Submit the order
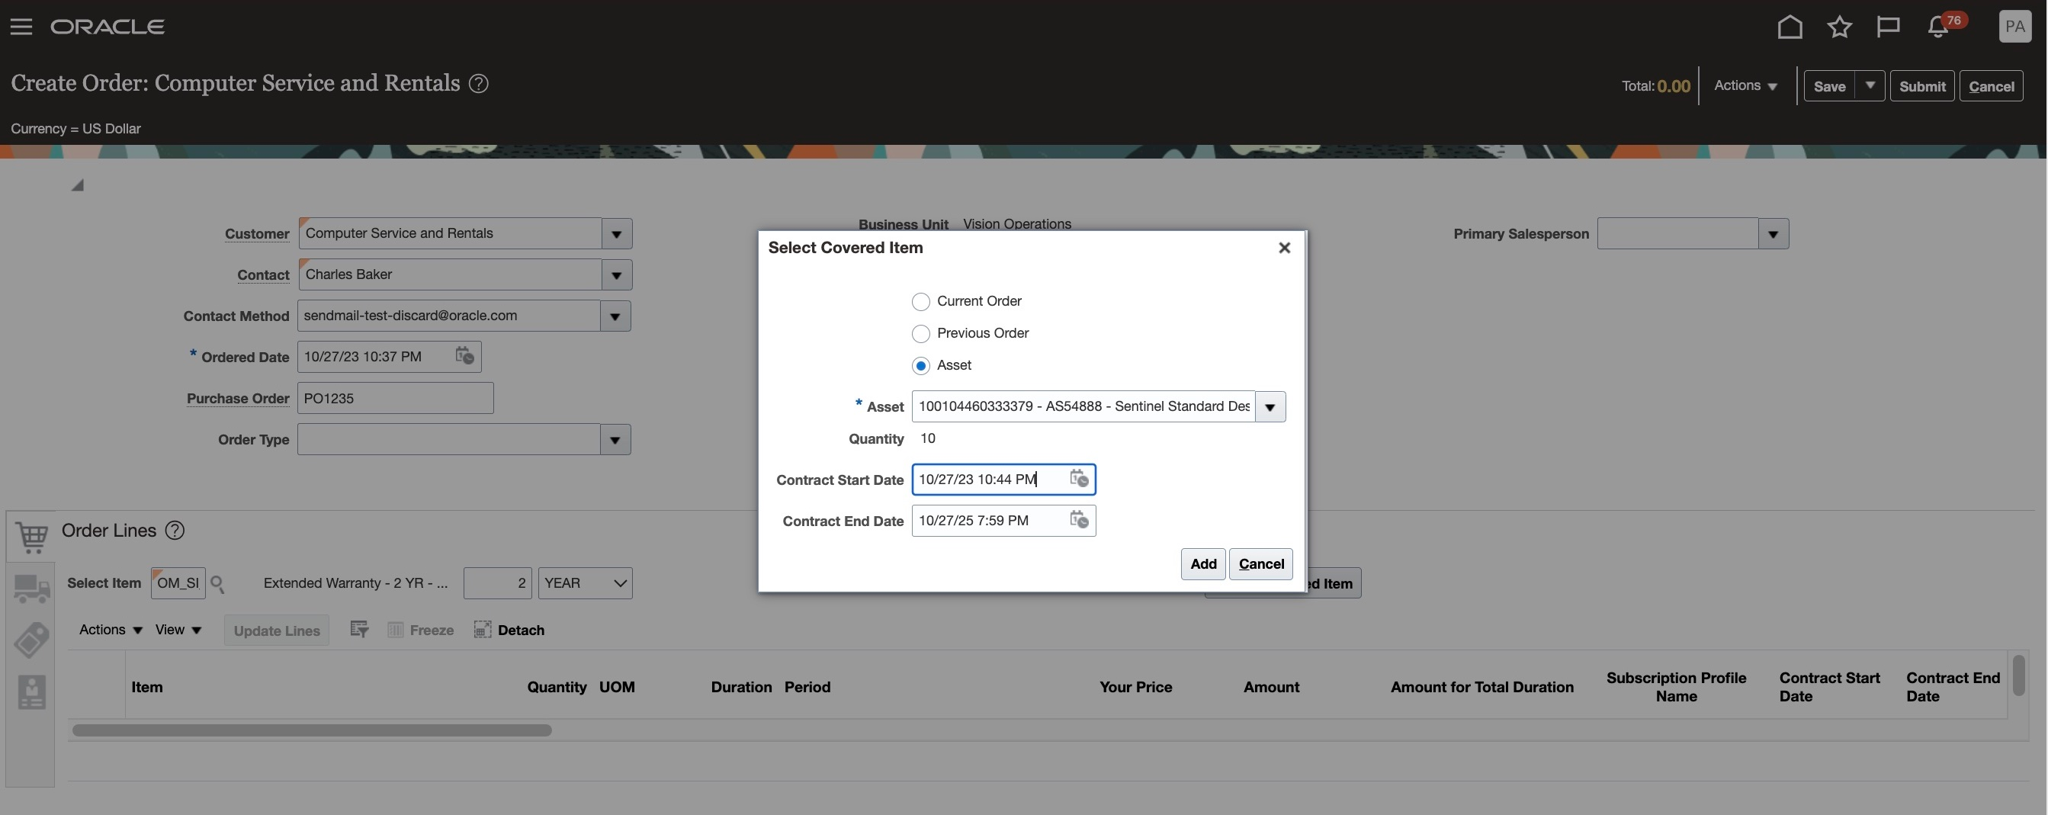2048x815 pixels. click(x=1921, y=86)
